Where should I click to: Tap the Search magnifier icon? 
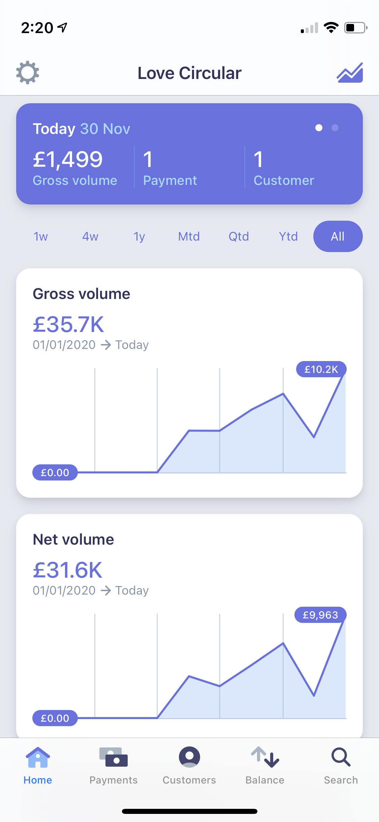click(x=341, y=757)
